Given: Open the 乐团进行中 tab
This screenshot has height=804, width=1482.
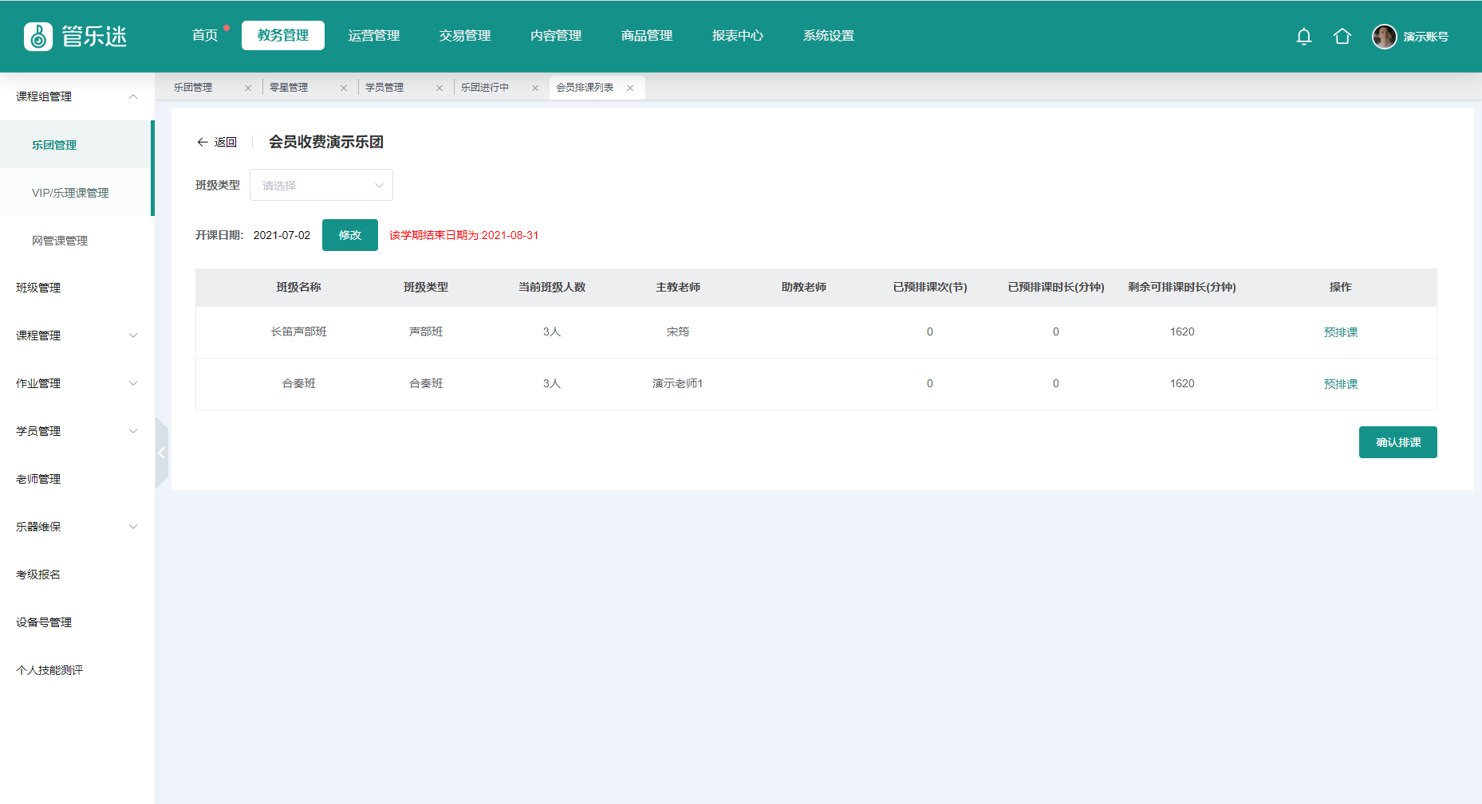Looking at the screenshot, I should click(485, 88).
